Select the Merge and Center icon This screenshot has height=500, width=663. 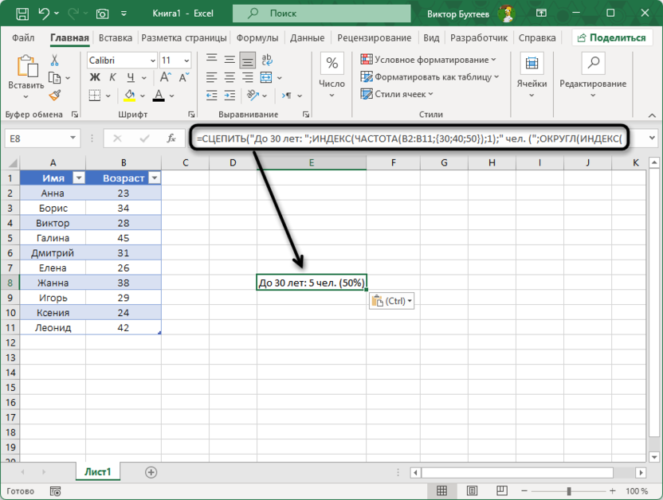(265, 77)
